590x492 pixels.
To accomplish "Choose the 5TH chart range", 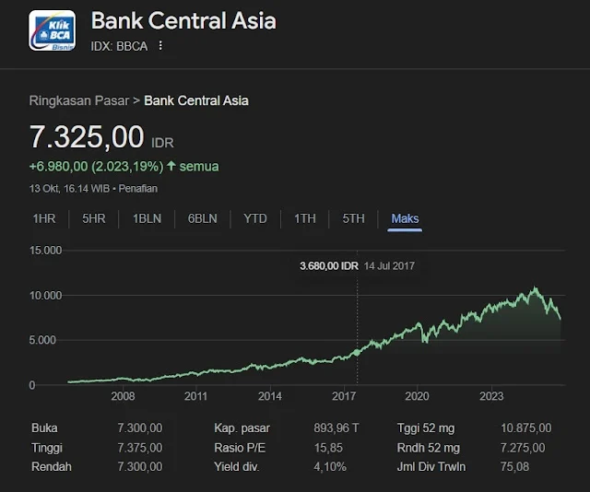I will [x=354, y=218].
